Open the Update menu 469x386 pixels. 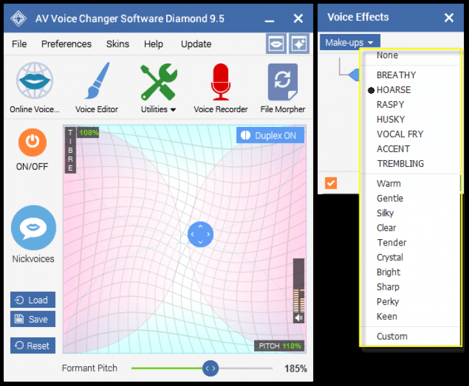[x=196, y=44]
